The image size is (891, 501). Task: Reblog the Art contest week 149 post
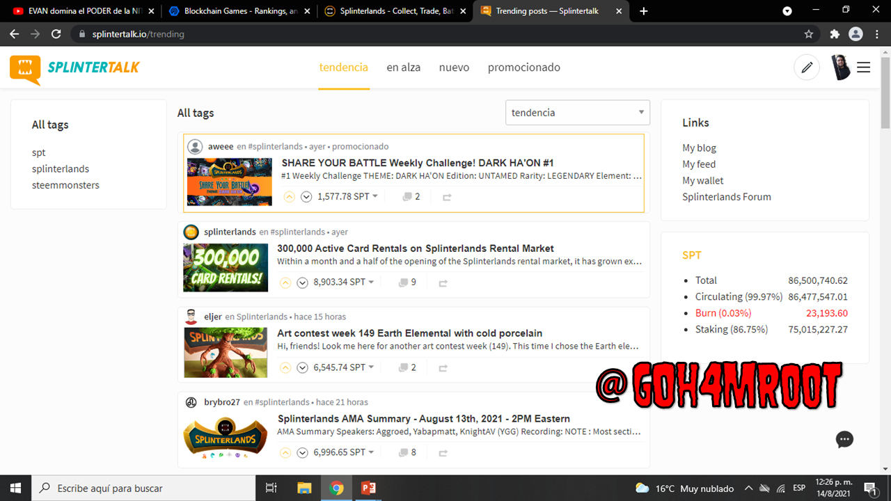[443, 367]
